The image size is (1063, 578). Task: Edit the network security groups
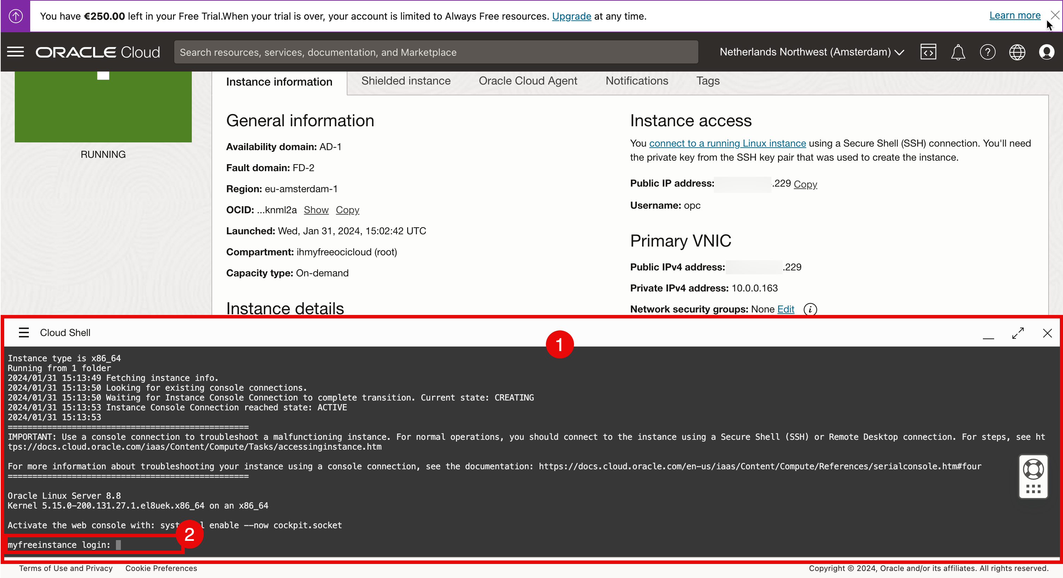[786, 309]
